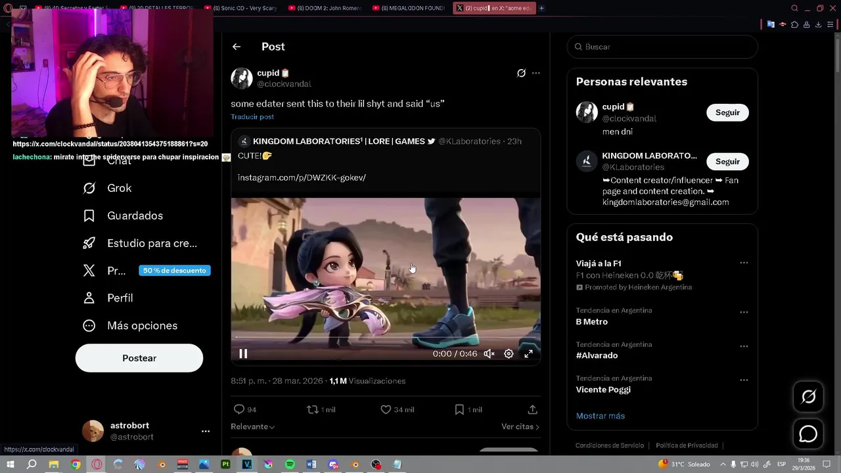This screenshot has height=473, width=841.
Task: Open Windows Start menu
Action: (11, 464)
